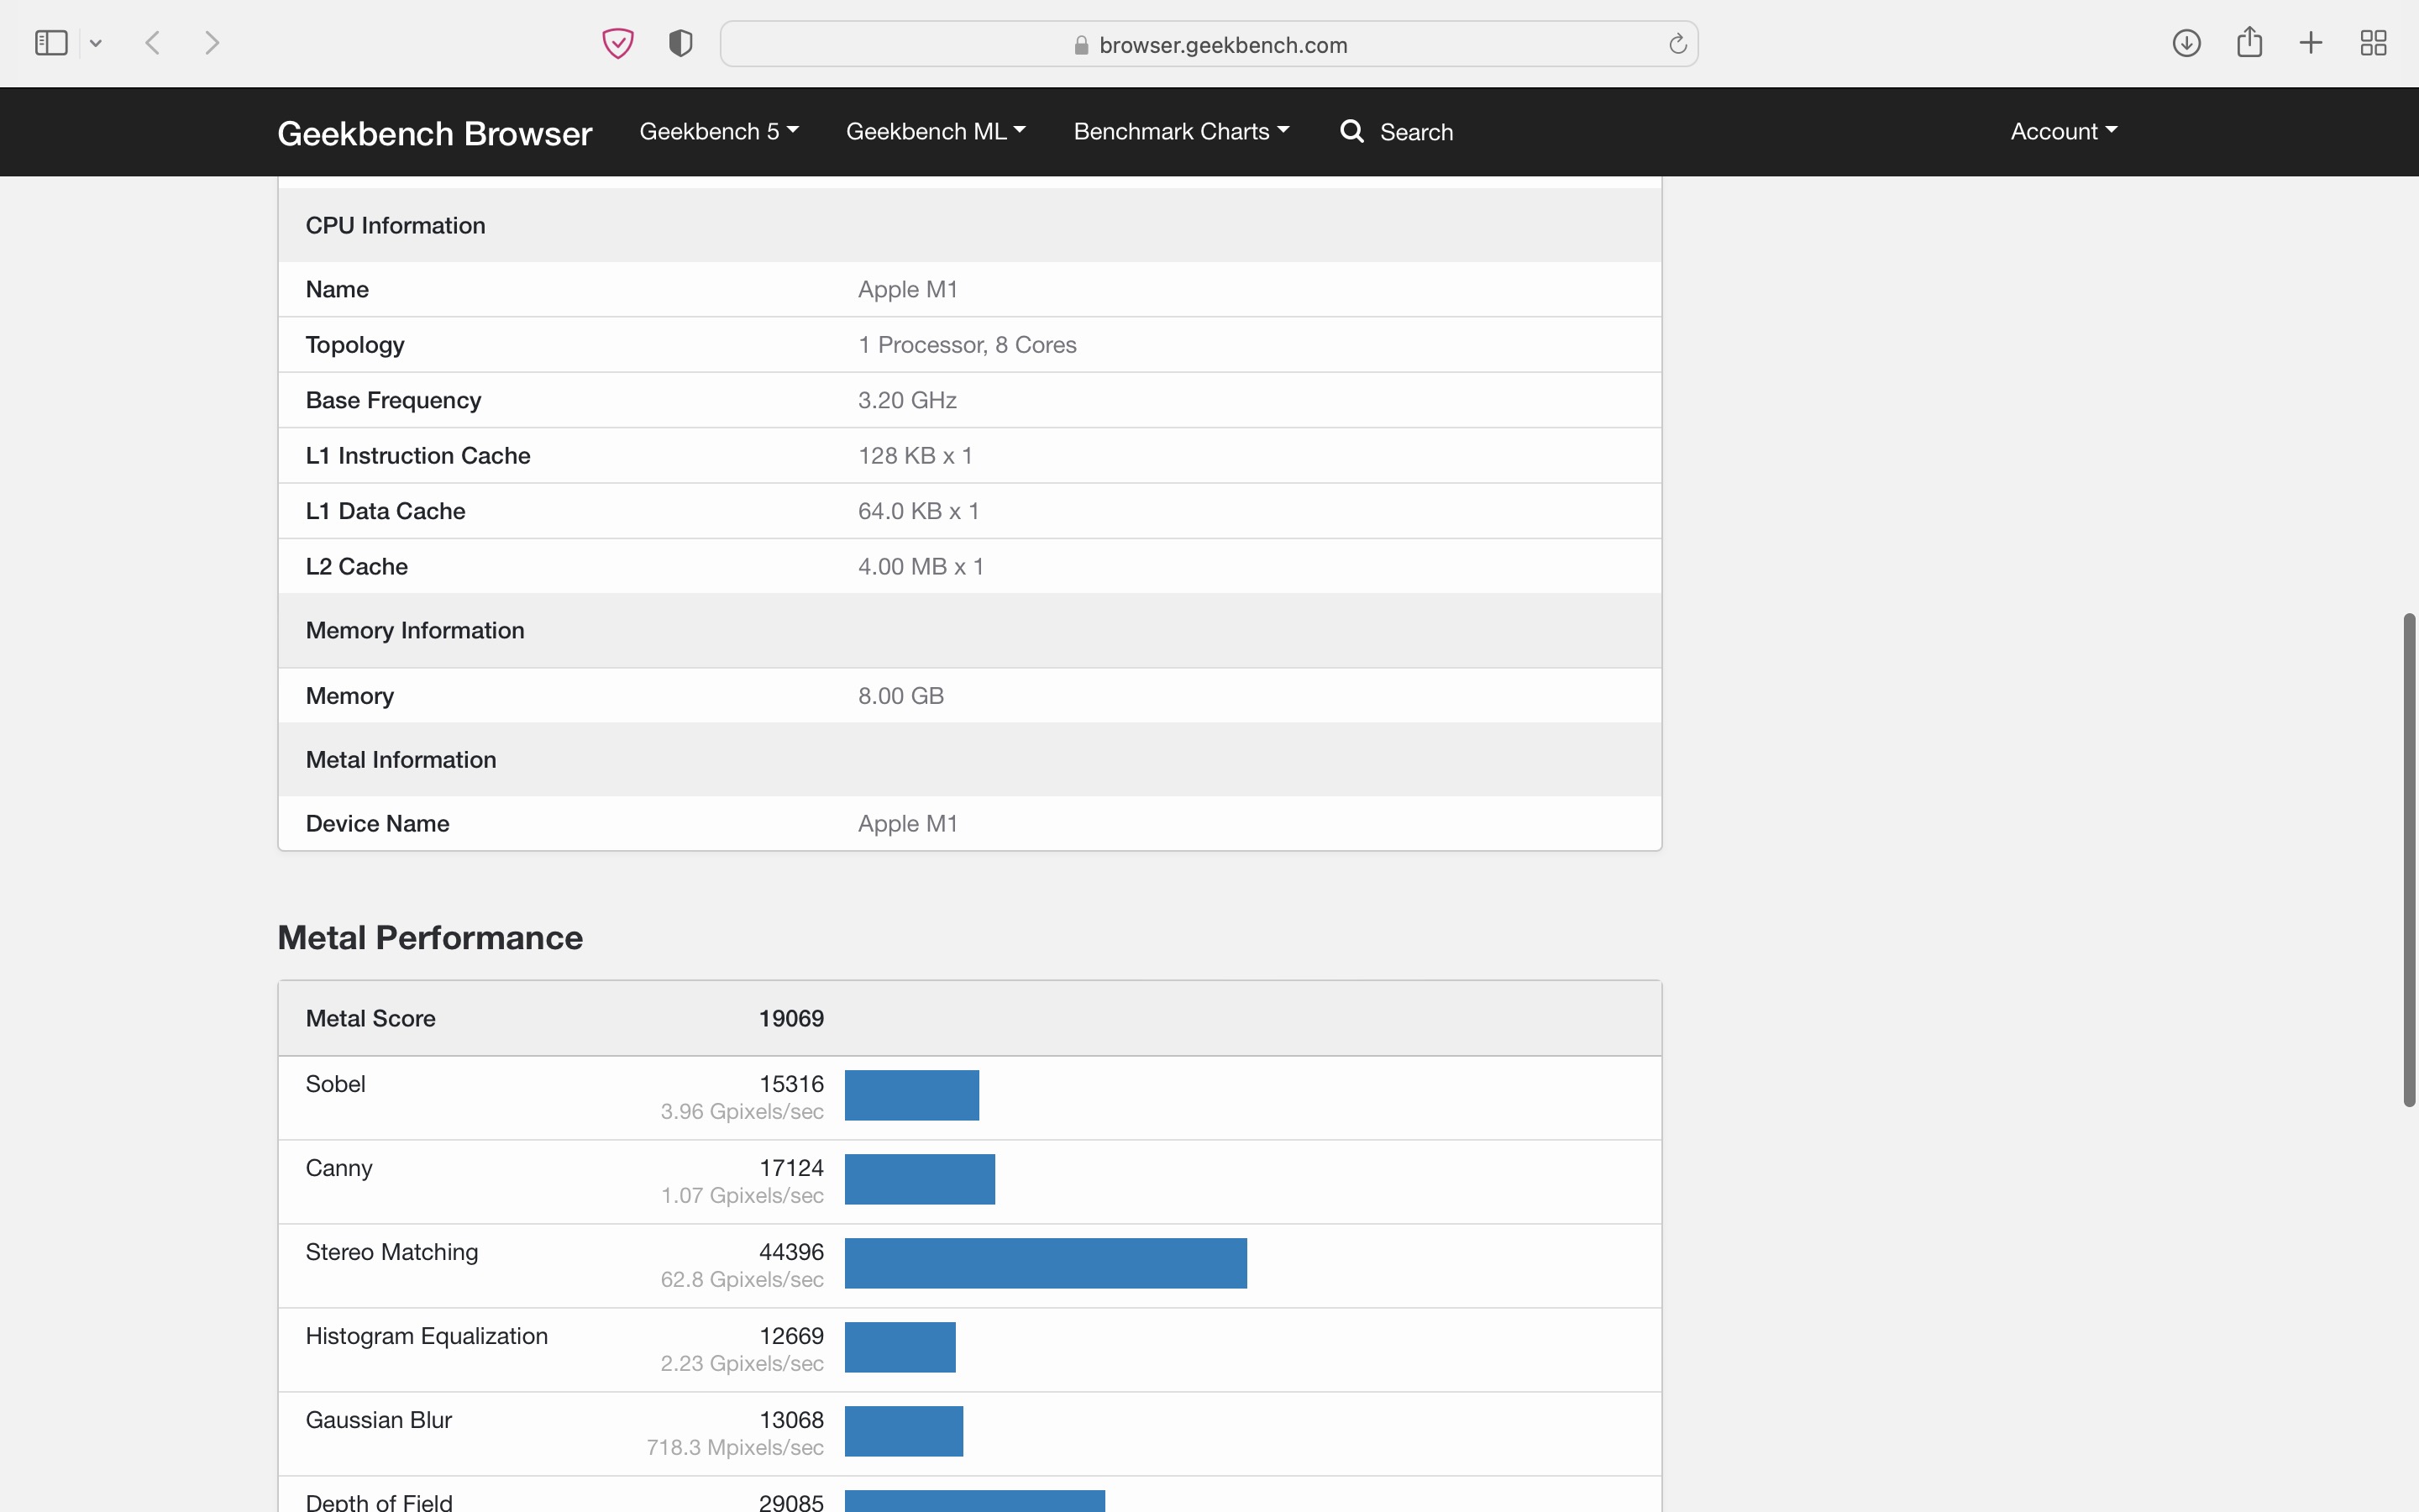Click the Share icon
The width and height of the screenshot is (2419, 1512).
2249,42
